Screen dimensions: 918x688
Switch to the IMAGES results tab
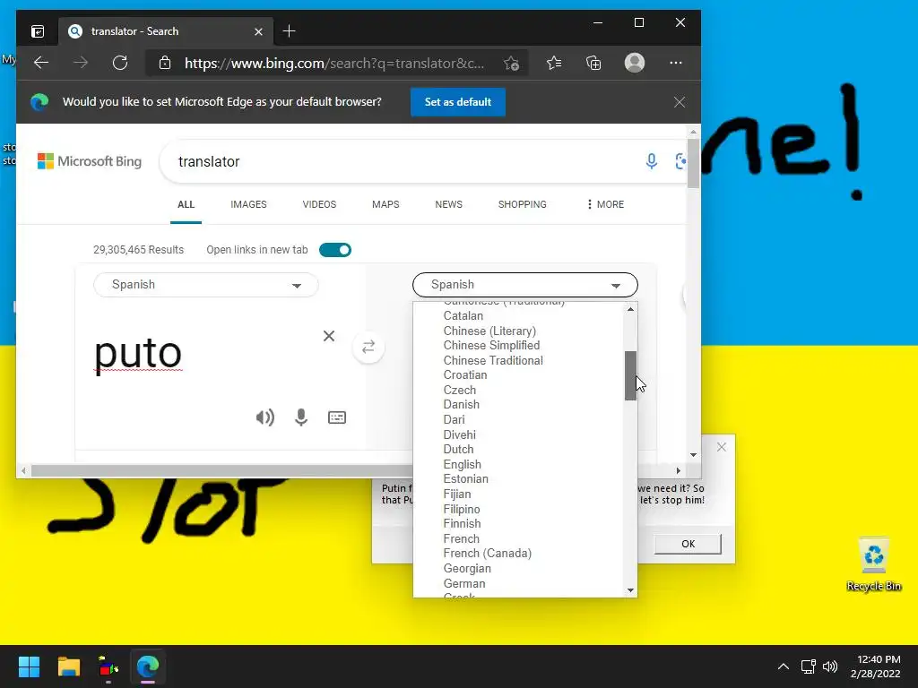click(x=248, y=204)
